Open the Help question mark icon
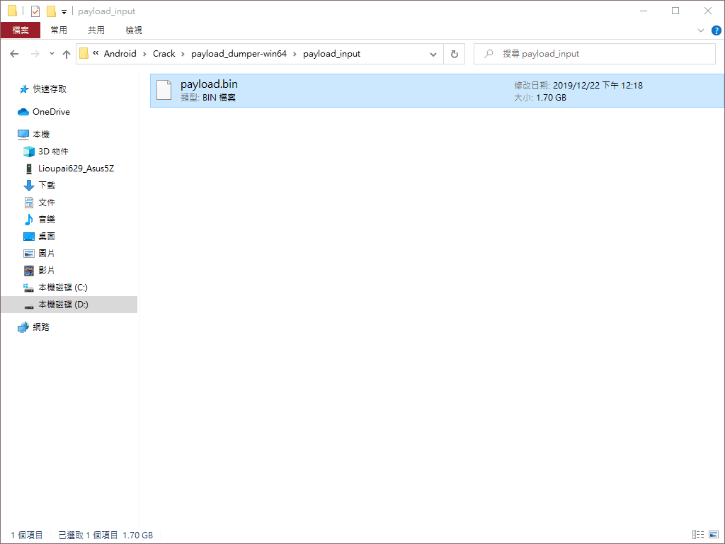 (717, 30)
